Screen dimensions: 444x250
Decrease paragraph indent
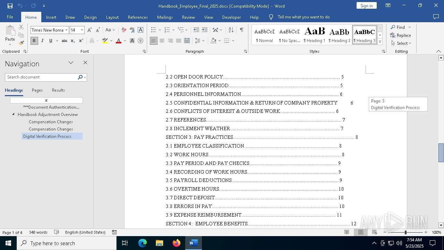[x=196, y=30]
